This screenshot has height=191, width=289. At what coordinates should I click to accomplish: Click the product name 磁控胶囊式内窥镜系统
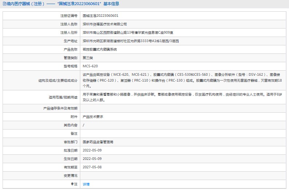coord(100,49)
